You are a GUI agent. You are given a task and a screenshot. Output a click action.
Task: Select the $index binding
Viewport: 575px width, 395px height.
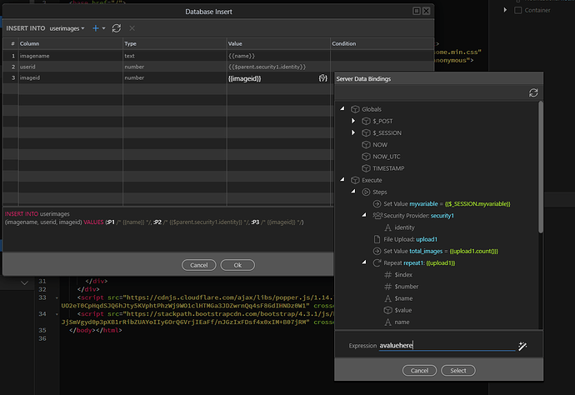[x=403, y=275]
